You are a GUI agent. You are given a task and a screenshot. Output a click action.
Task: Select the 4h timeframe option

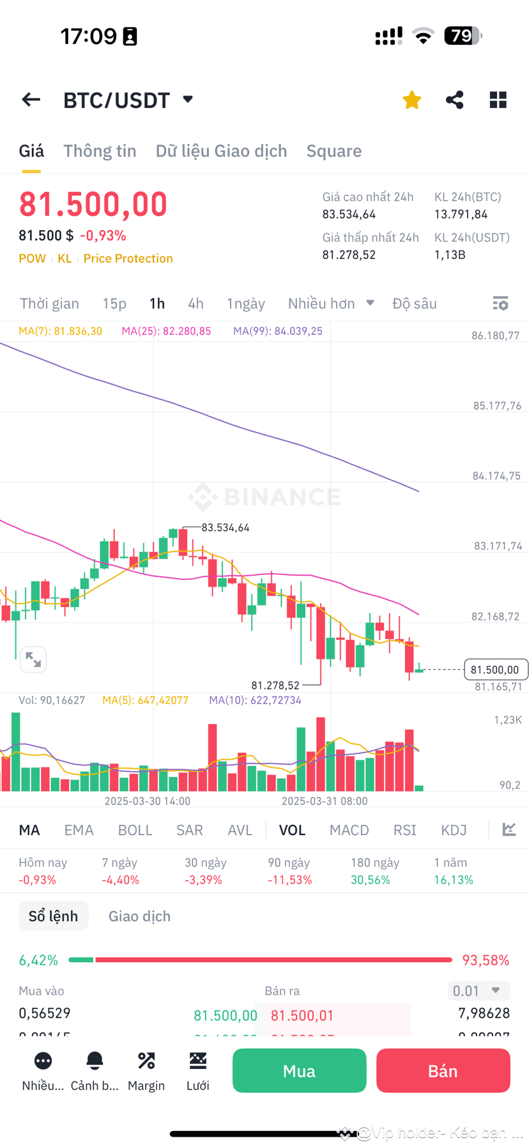click(195, 304)
